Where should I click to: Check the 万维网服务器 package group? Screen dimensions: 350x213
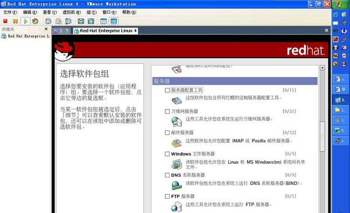pyautogui.click(x=167, y=111)
